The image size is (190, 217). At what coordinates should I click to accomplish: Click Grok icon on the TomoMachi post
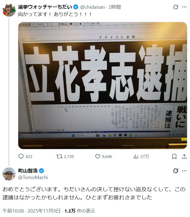176,171
